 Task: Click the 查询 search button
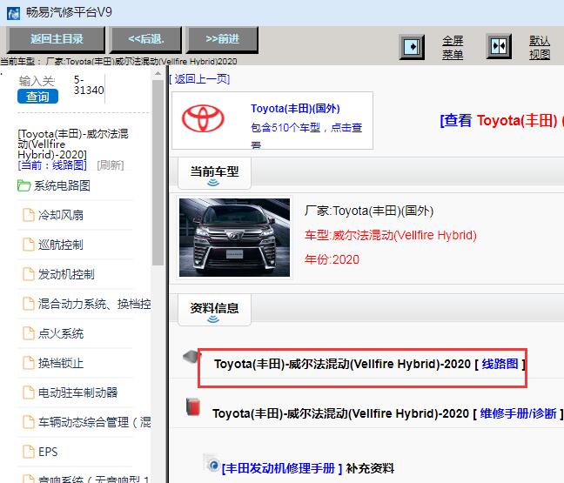point(37,97)
